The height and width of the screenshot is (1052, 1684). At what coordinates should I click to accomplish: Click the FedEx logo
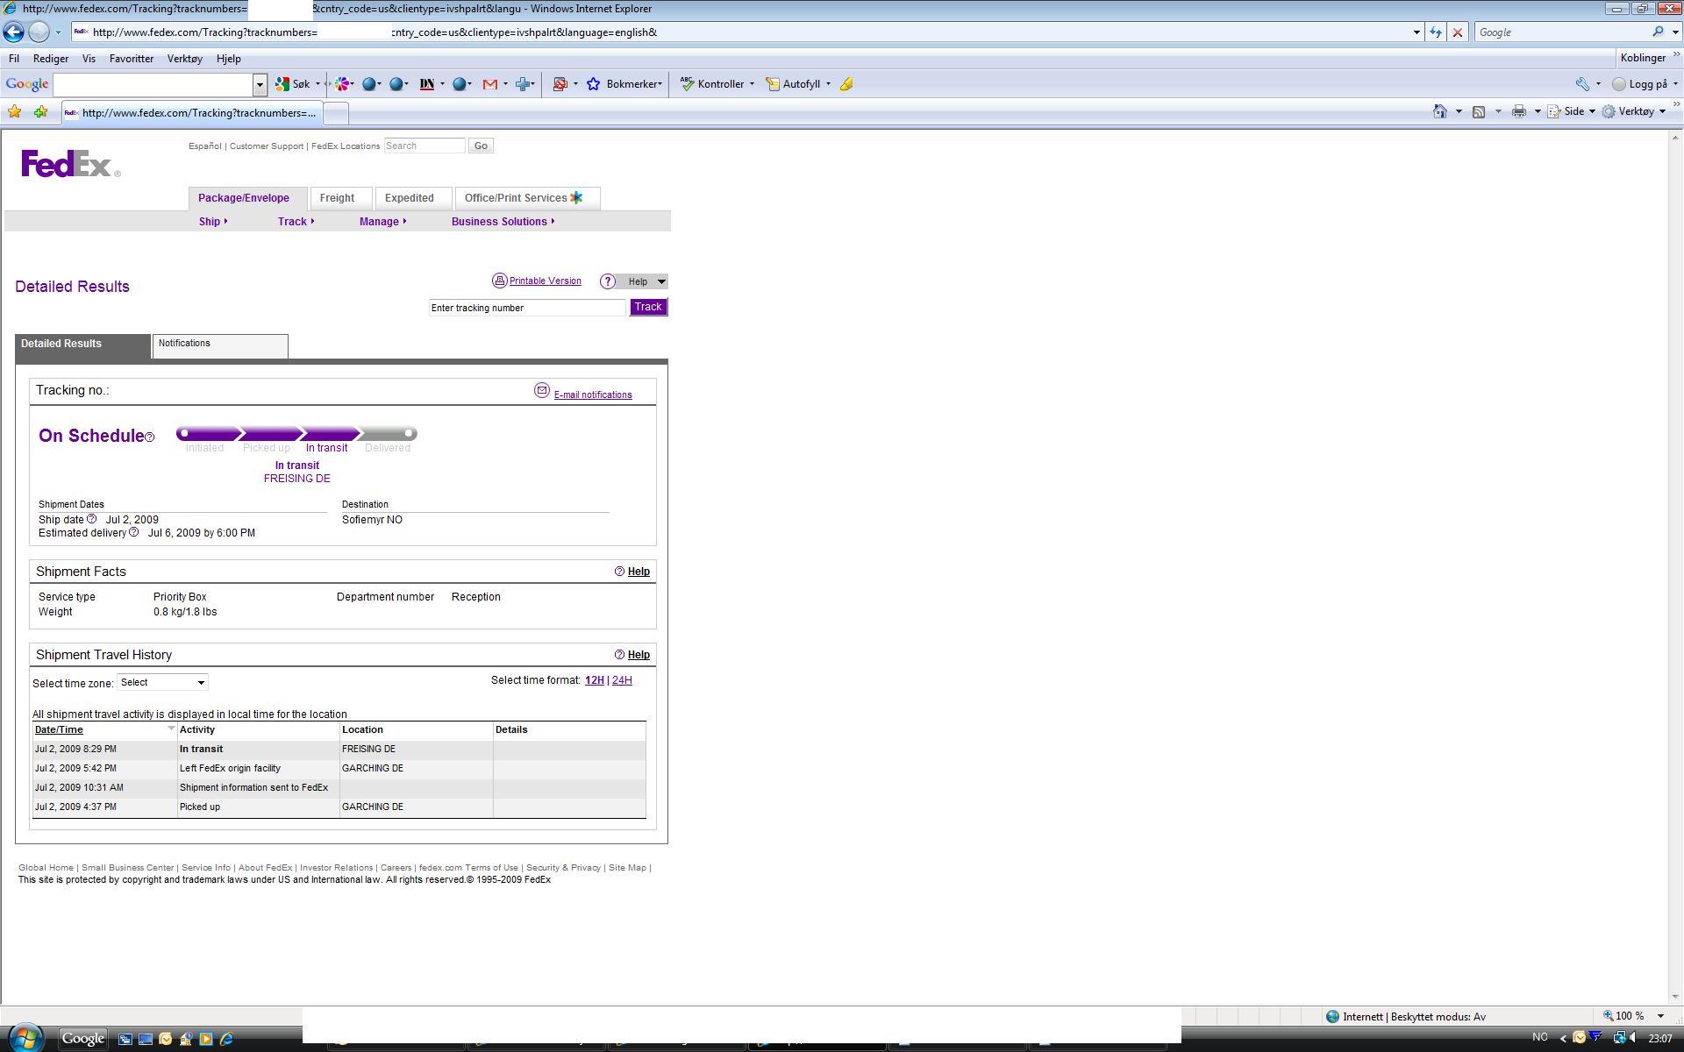click(x=70, y=164)
